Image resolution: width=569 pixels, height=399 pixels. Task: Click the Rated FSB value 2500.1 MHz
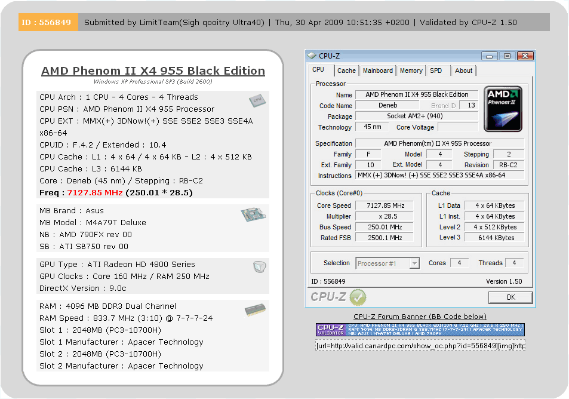click(x=385, y=238)
